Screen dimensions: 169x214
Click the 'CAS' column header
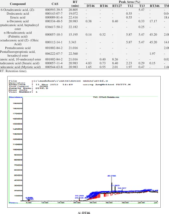pyautogui.click(x=55, y=4)
